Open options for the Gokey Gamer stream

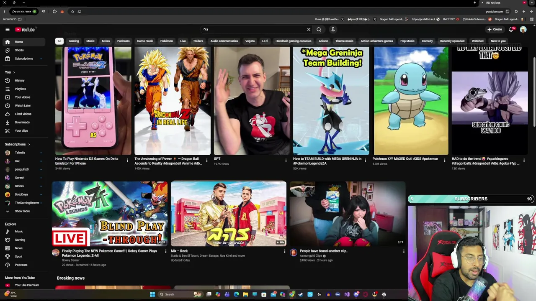165,251
